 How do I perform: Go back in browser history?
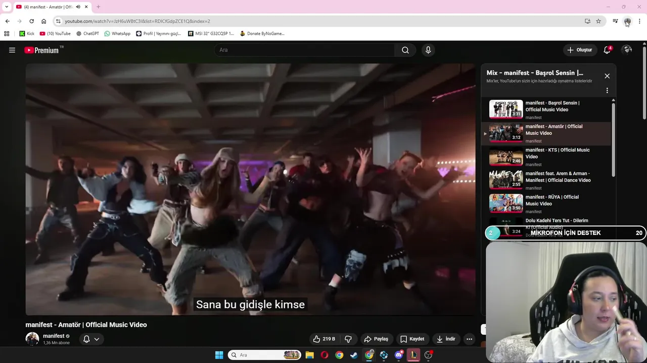coord(7,21)
